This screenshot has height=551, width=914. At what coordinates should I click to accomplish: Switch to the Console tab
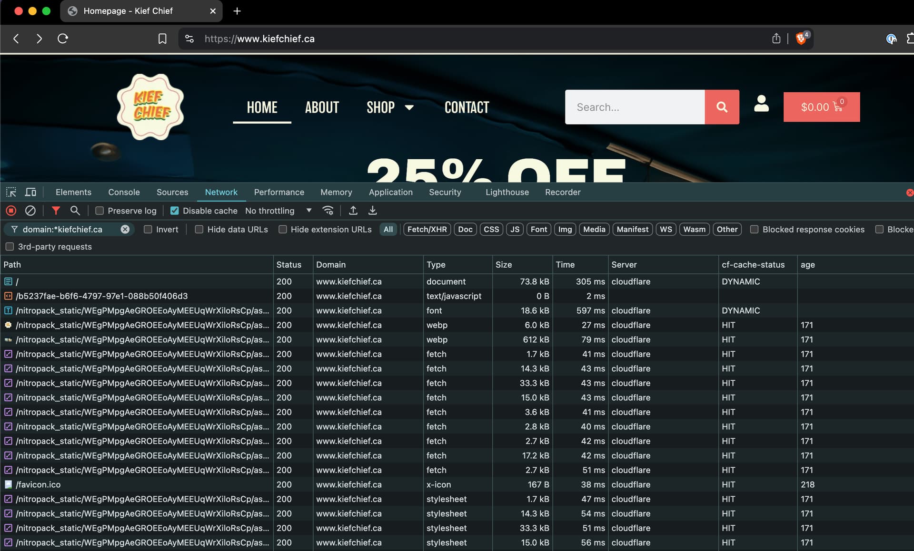(x=124, y=192)
